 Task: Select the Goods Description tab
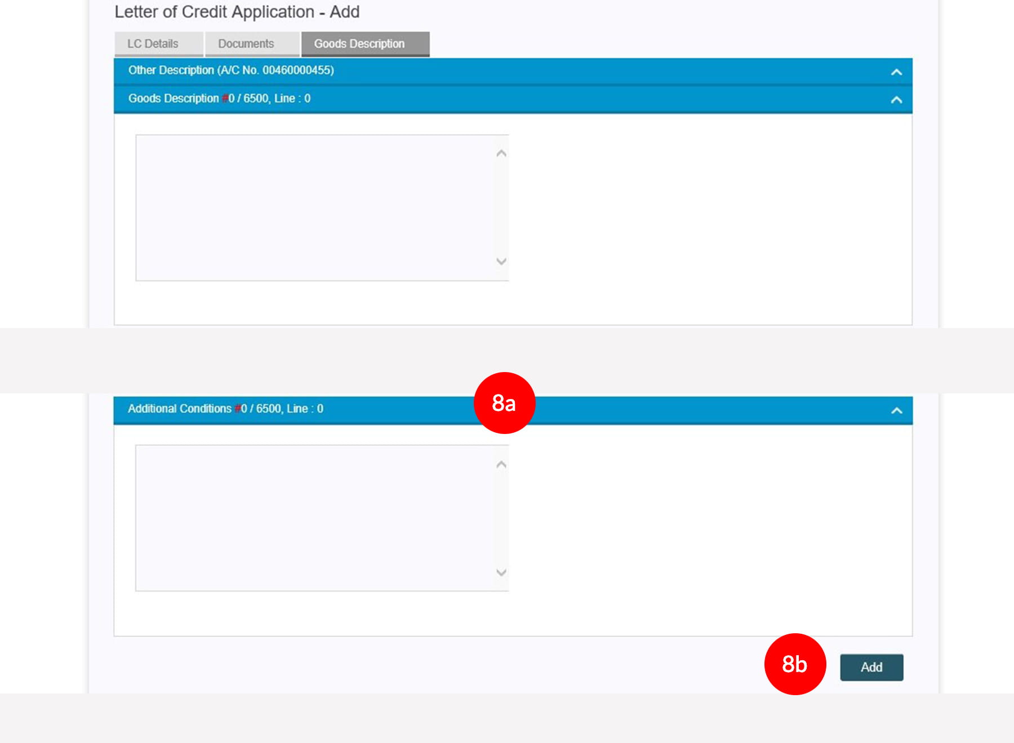click(359, 44)
